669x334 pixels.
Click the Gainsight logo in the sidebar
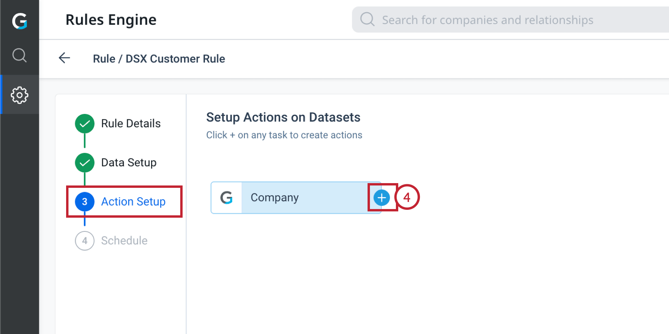coord(19,21)
